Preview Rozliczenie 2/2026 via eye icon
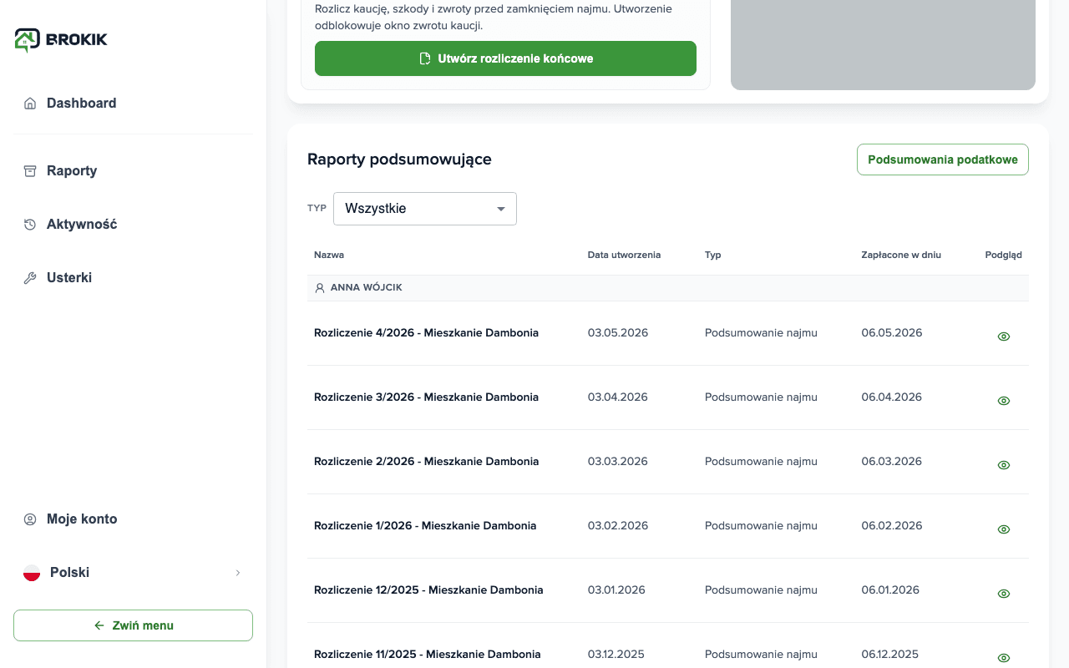 pyautogui.click(x=1004, y=465)
